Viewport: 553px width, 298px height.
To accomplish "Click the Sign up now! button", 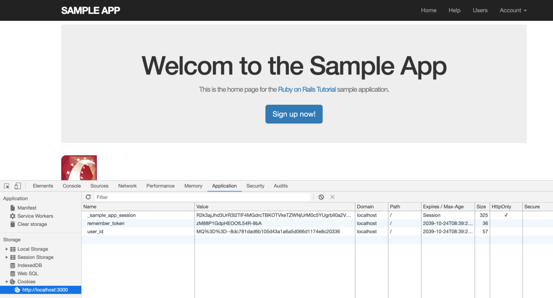I will [x=294, y=114].
